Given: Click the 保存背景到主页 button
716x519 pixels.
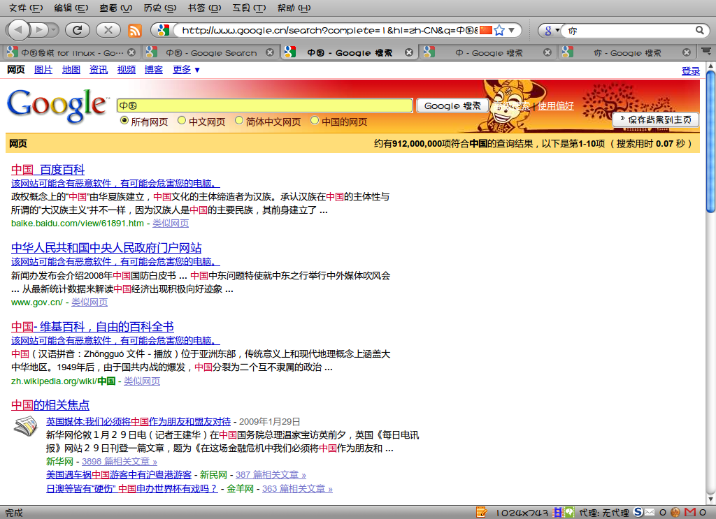Looking at the screenshot, I should (656, 119).
